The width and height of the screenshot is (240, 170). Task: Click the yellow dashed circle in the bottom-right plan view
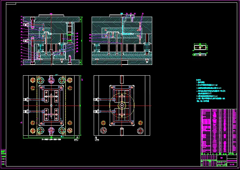(x=122, y=105)
